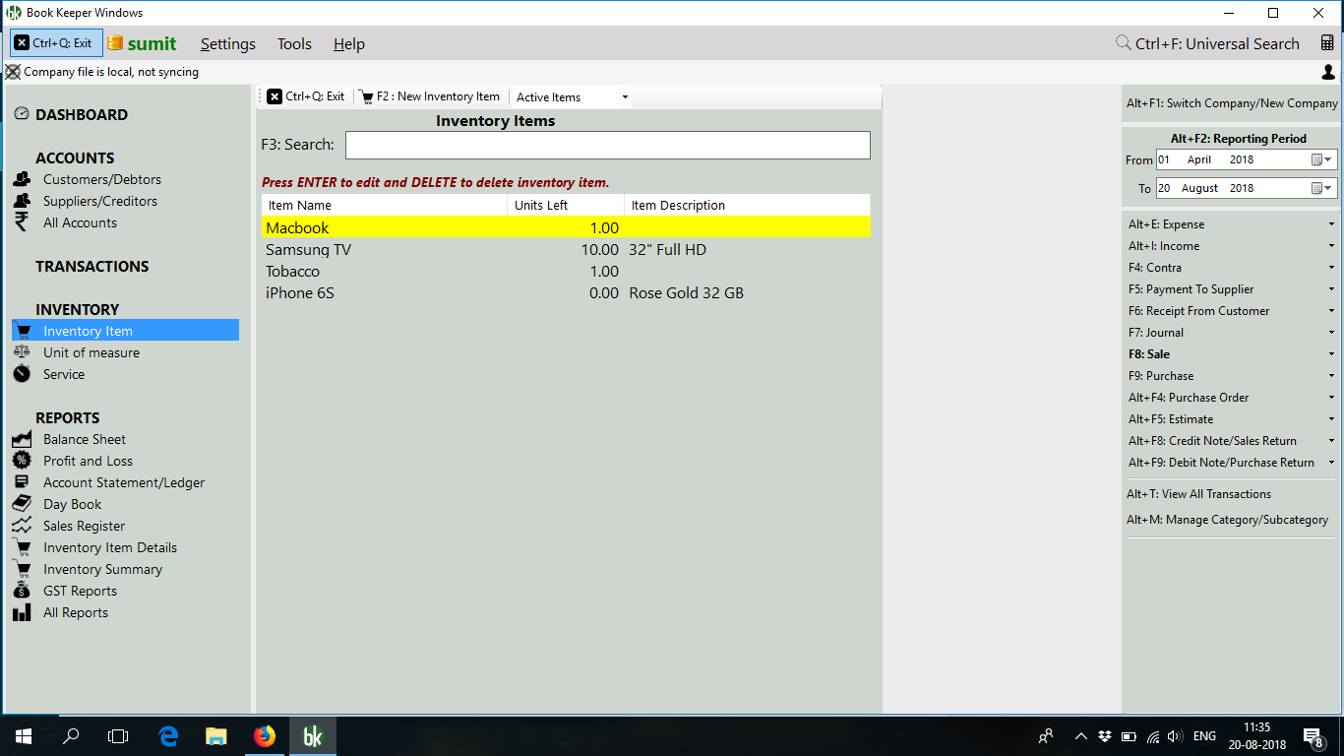
Task: Open the From date calendar picker
Action: click(x=1315, y=158)
